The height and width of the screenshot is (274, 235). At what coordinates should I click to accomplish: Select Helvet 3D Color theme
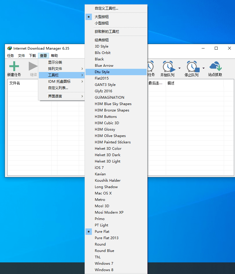tap(116, 149)
